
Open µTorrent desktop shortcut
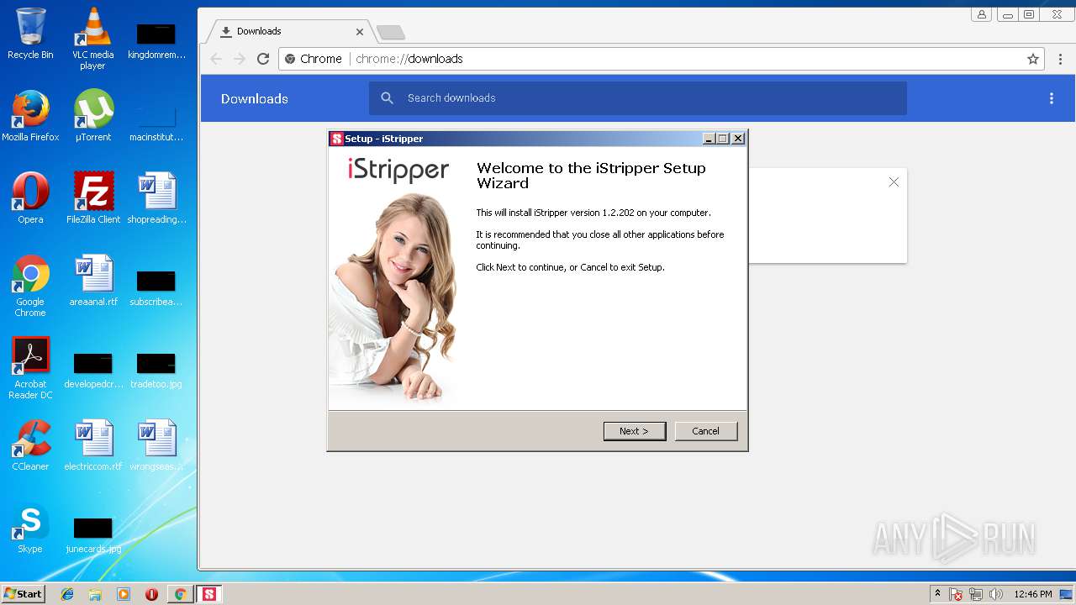point(92,116)
